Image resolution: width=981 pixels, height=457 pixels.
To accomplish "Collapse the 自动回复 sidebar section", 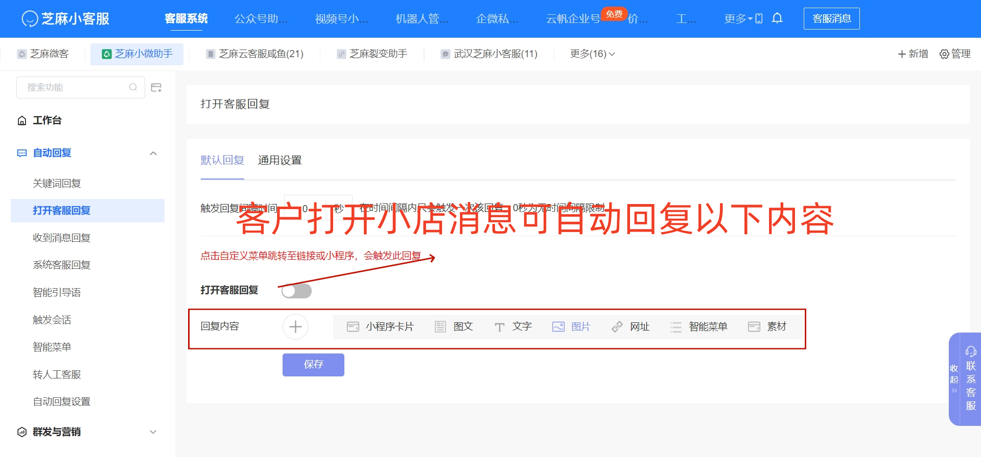I will (153, 153).
